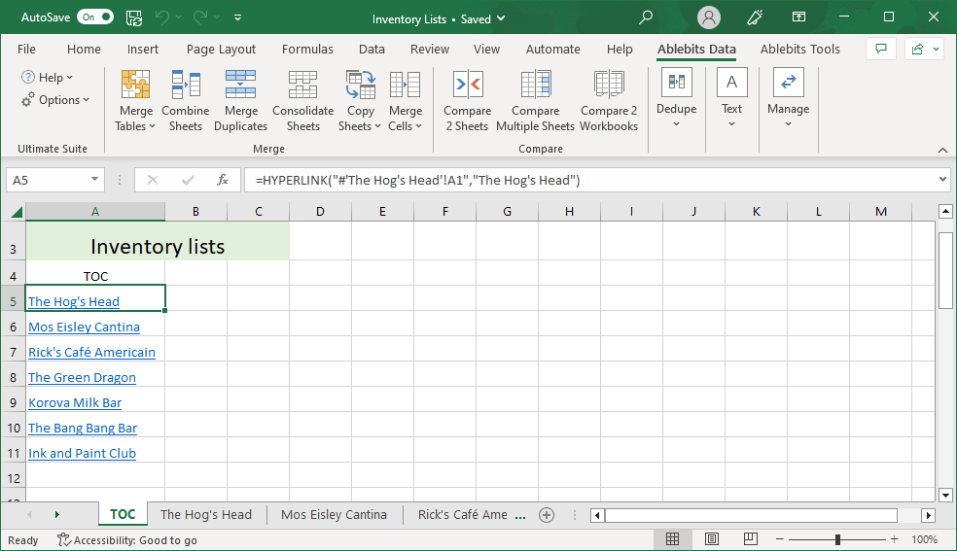
Task: Follow the Korova Milk Bar hyperlink
Action: (75, 403)
